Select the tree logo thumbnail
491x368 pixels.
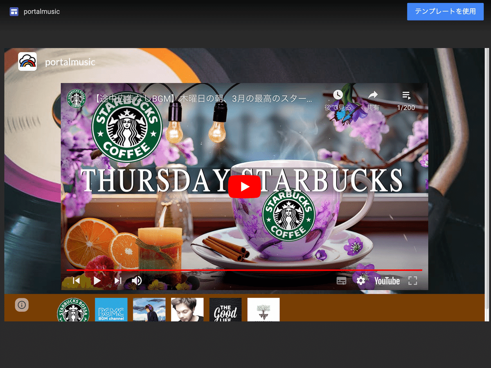point(264,310)
